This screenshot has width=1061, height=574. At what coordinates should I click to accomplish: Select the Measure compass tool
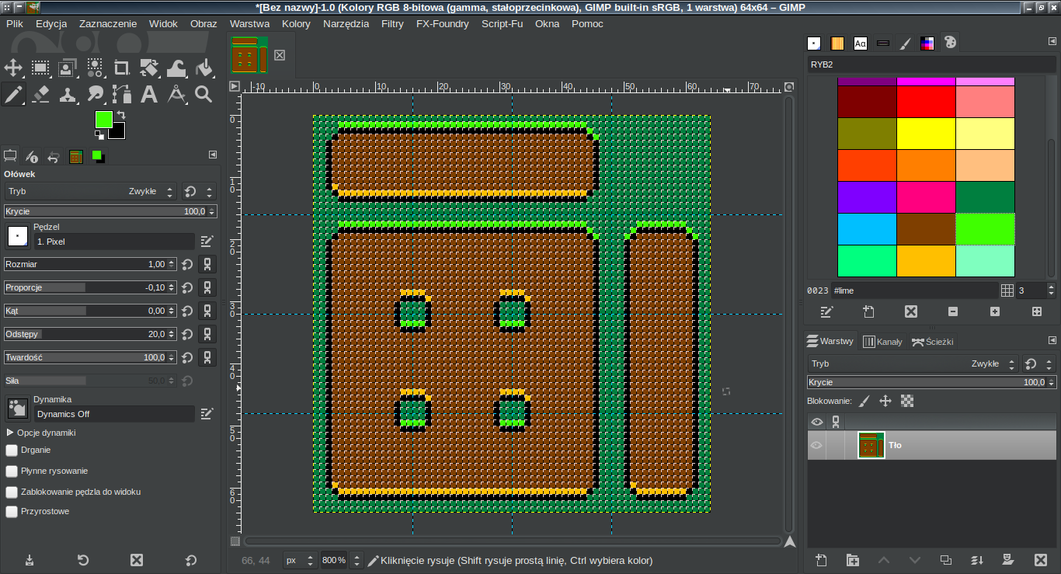[176, 95]
